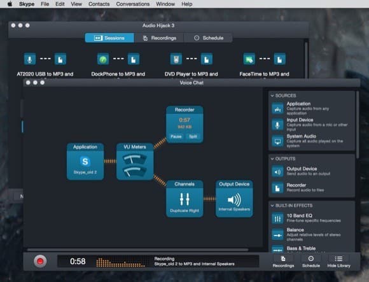This screenshot has height=282, width=369.
Task: Open the Conversations menu in menu bar
Action: pos(133,4)
